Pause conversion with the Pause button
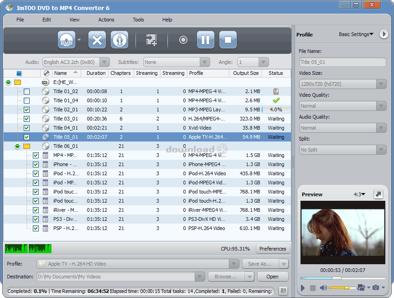 tap(206, 40)
